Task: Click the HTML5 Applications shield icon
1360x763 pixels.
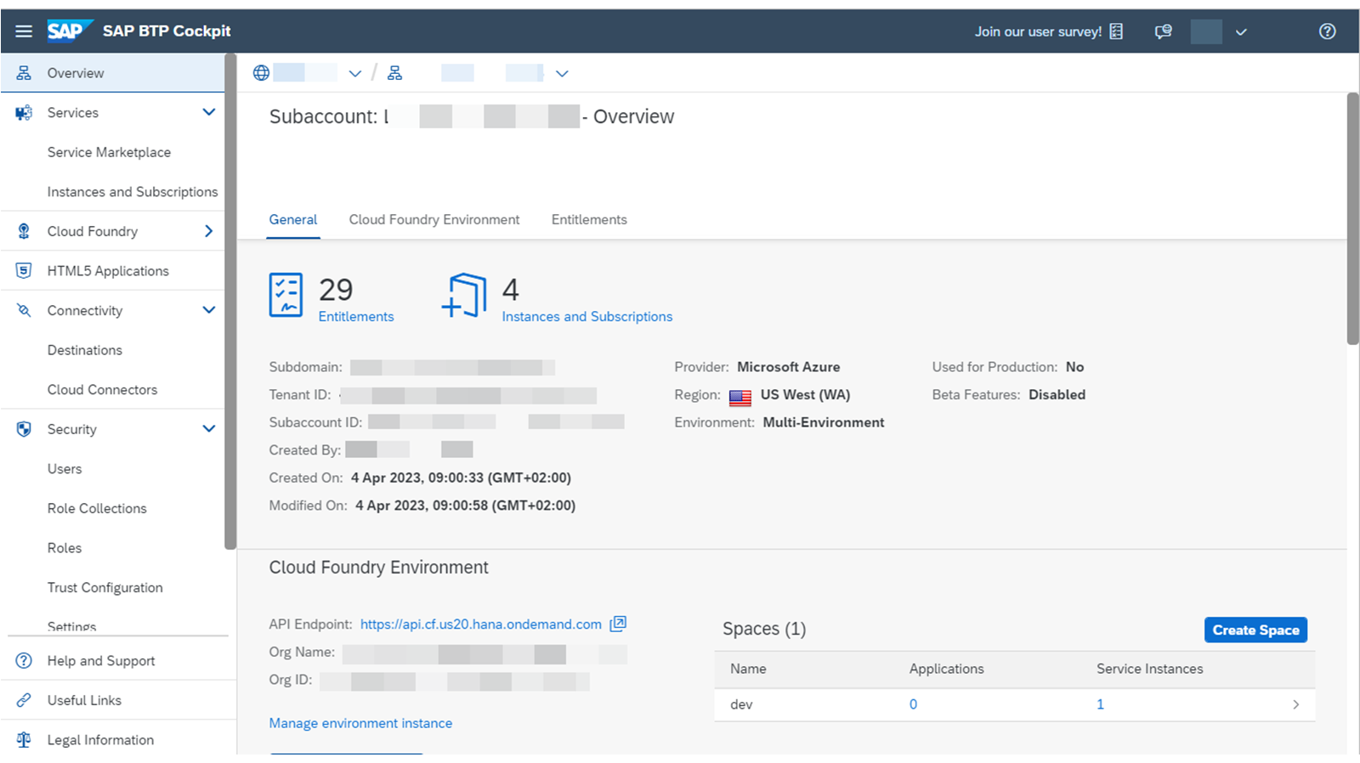Action: pyautogui.click(x=24, y=271)
